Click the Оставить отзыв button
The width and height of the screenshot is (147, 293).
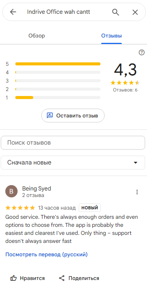pos(73,116)
